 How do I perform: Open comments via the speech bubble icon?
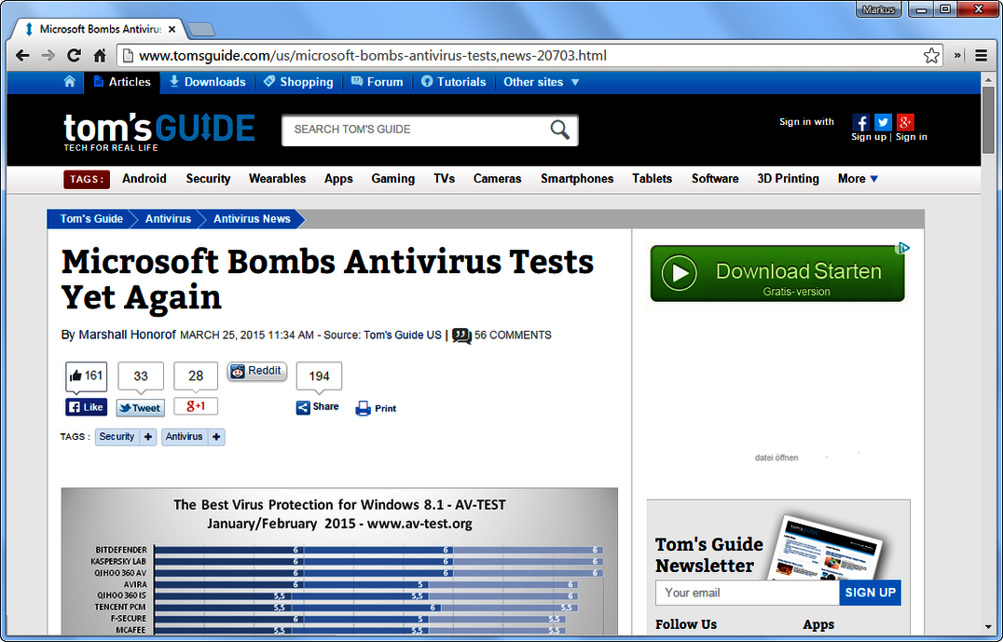pyautogui.click(x=462, y=335)
